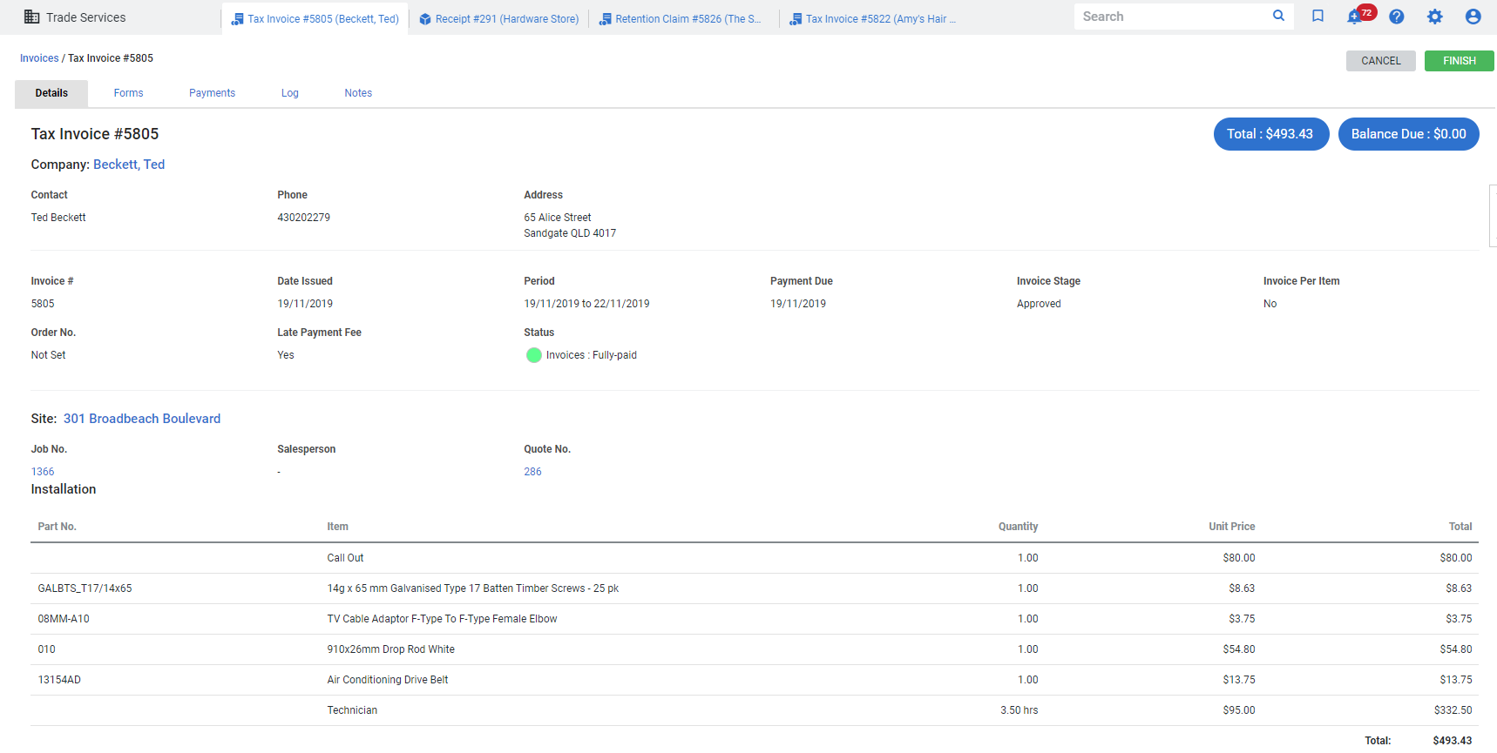Click the Trade Services building icon
This screenshot has height=753, width=1497.
(31, 17)
